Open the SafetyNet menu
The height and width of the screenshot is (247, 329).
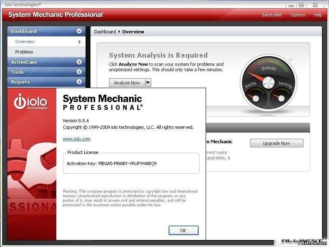tap(272, 15)
